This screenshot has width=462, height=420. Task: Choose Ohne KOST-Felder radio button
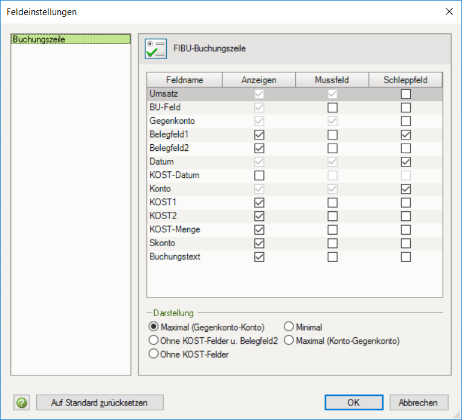click(x=153, y=354)
